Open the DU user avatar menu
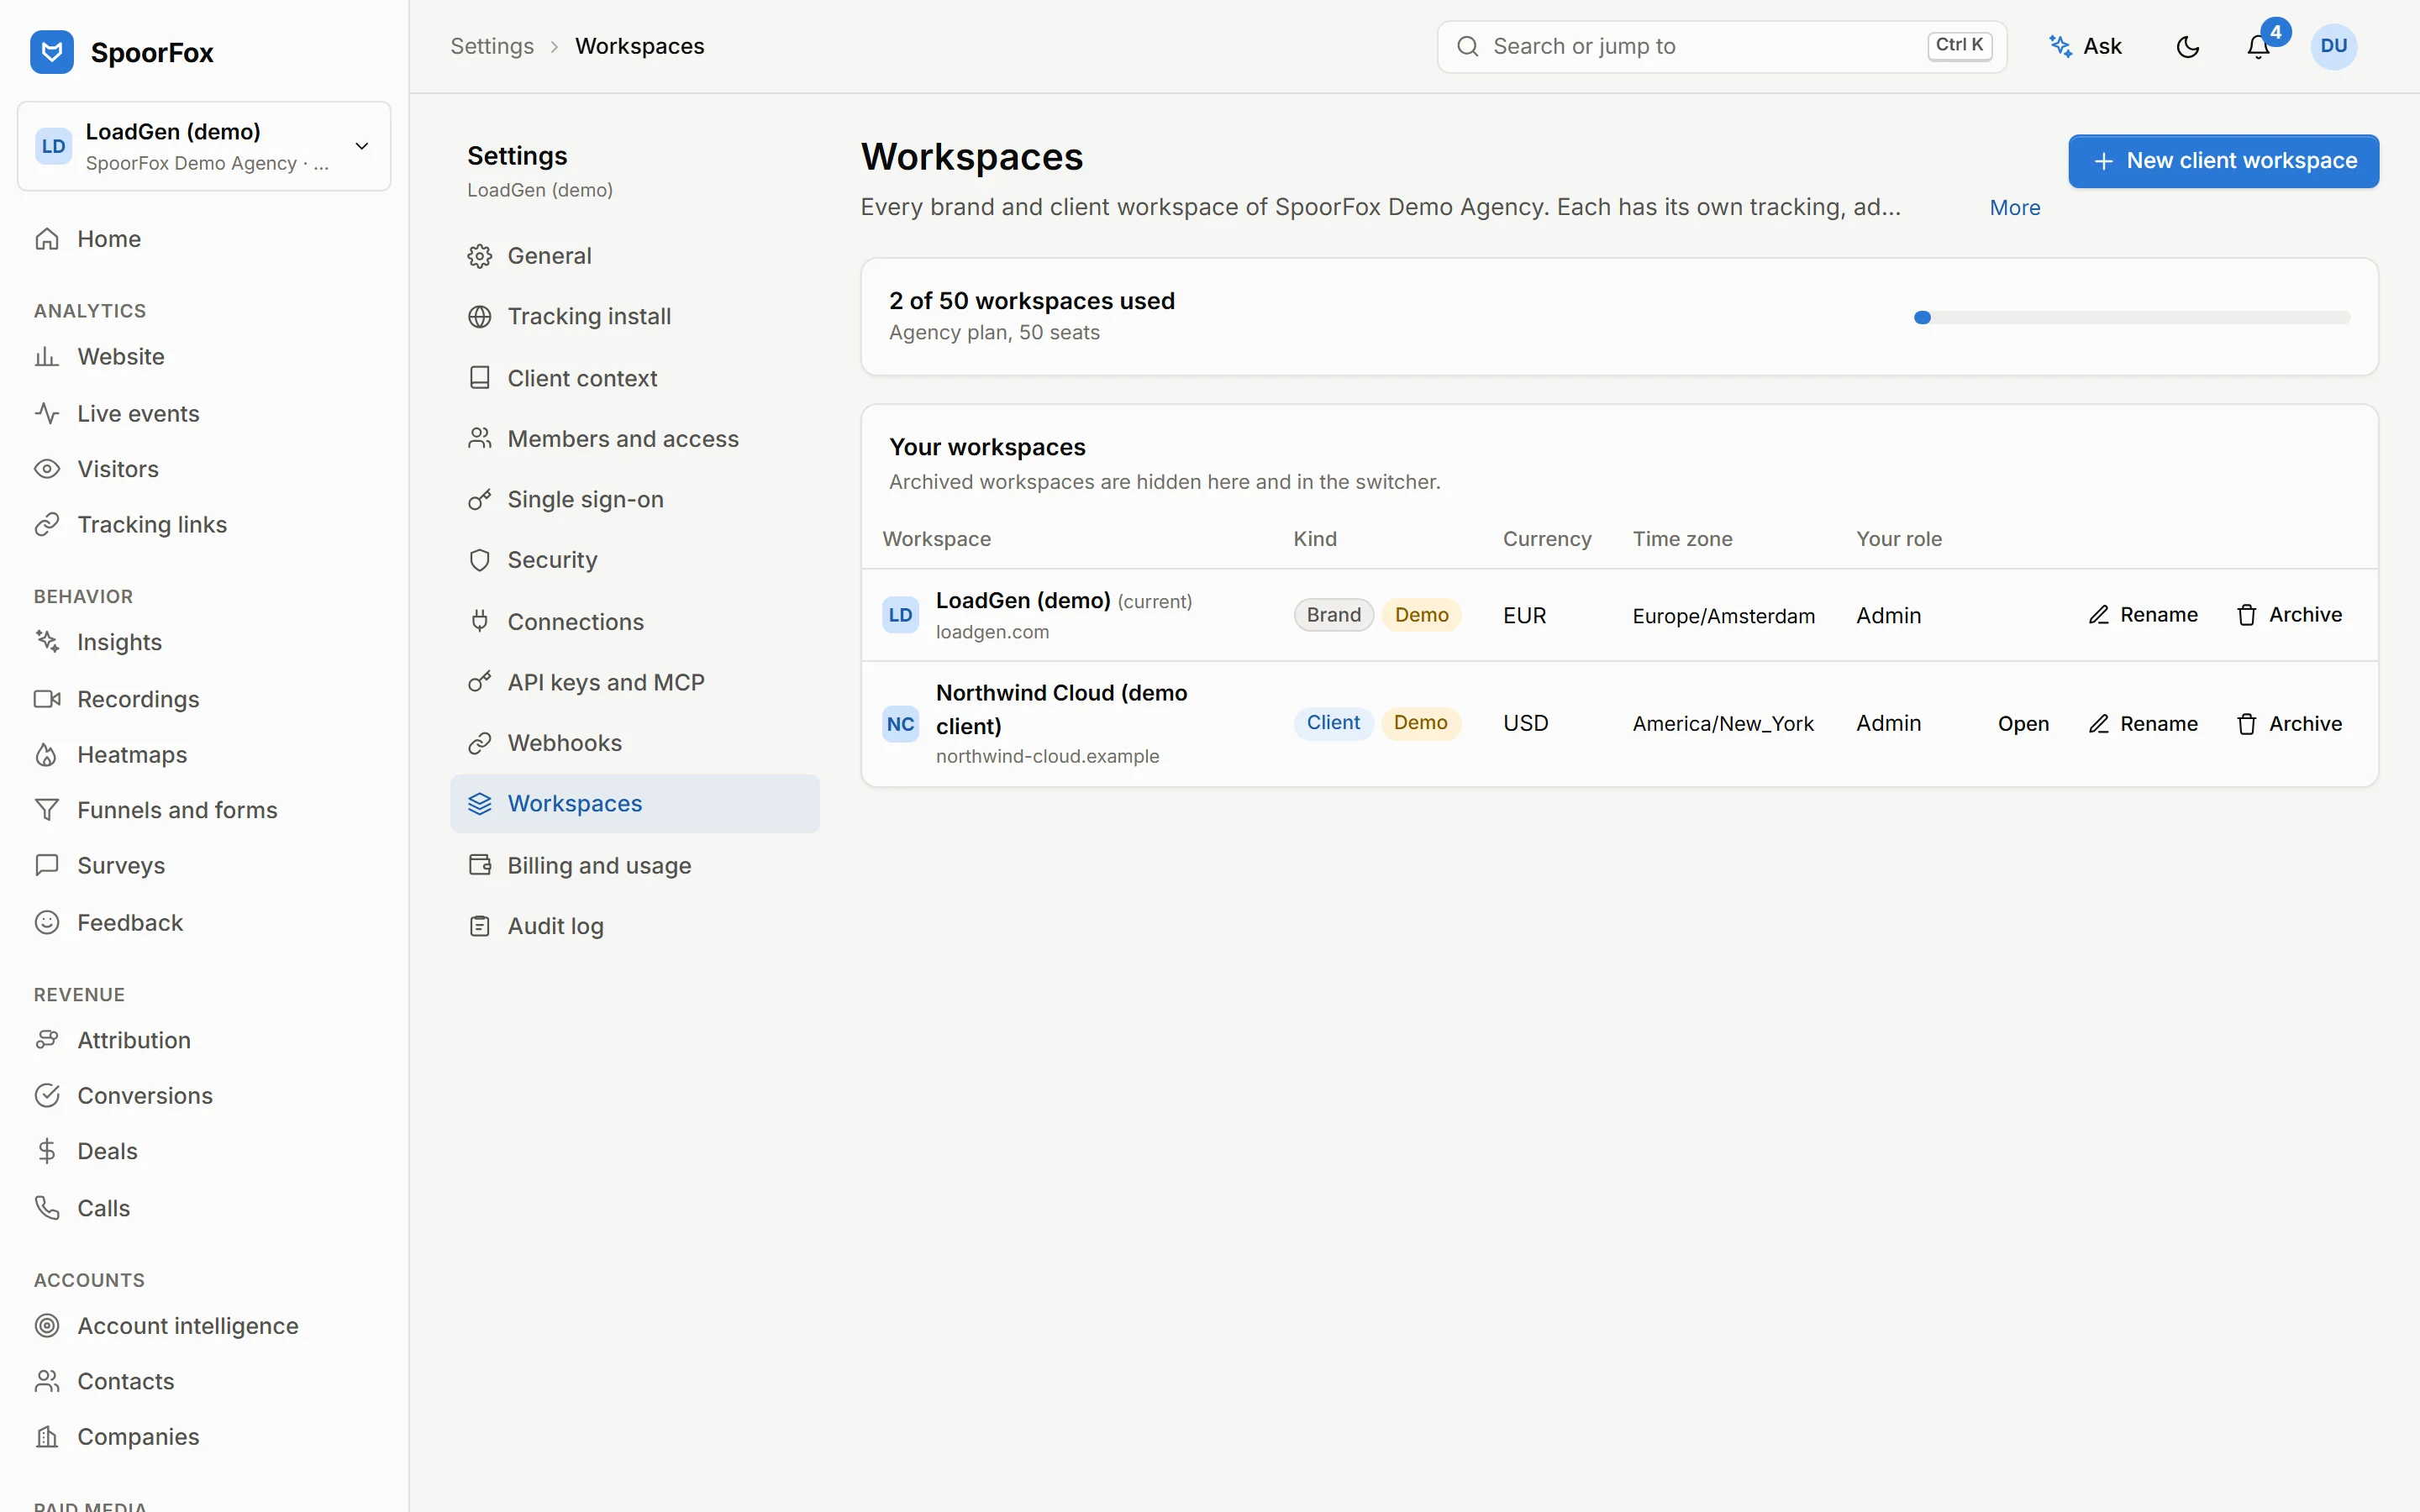Image resolution: width=2420 pixels, height=1512 pixels. [x=2334, y=47]
